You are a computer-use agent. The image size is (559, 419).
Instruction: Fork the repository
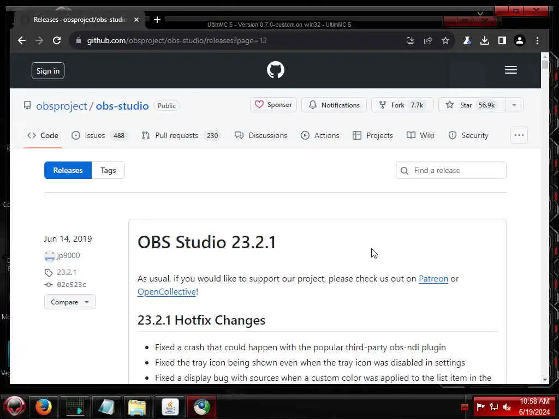click(402, 105)
